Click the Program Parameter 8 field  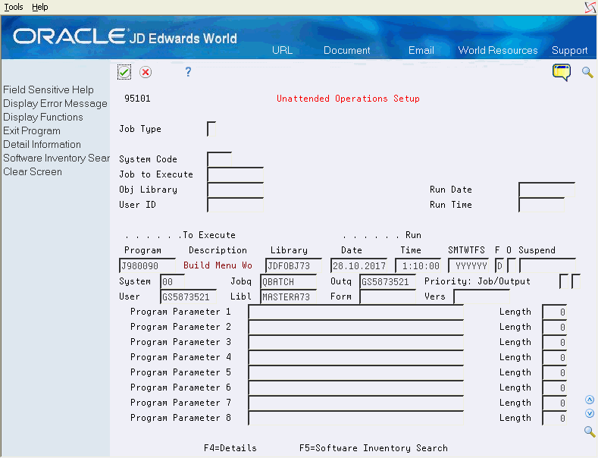[x=355, y=418]
